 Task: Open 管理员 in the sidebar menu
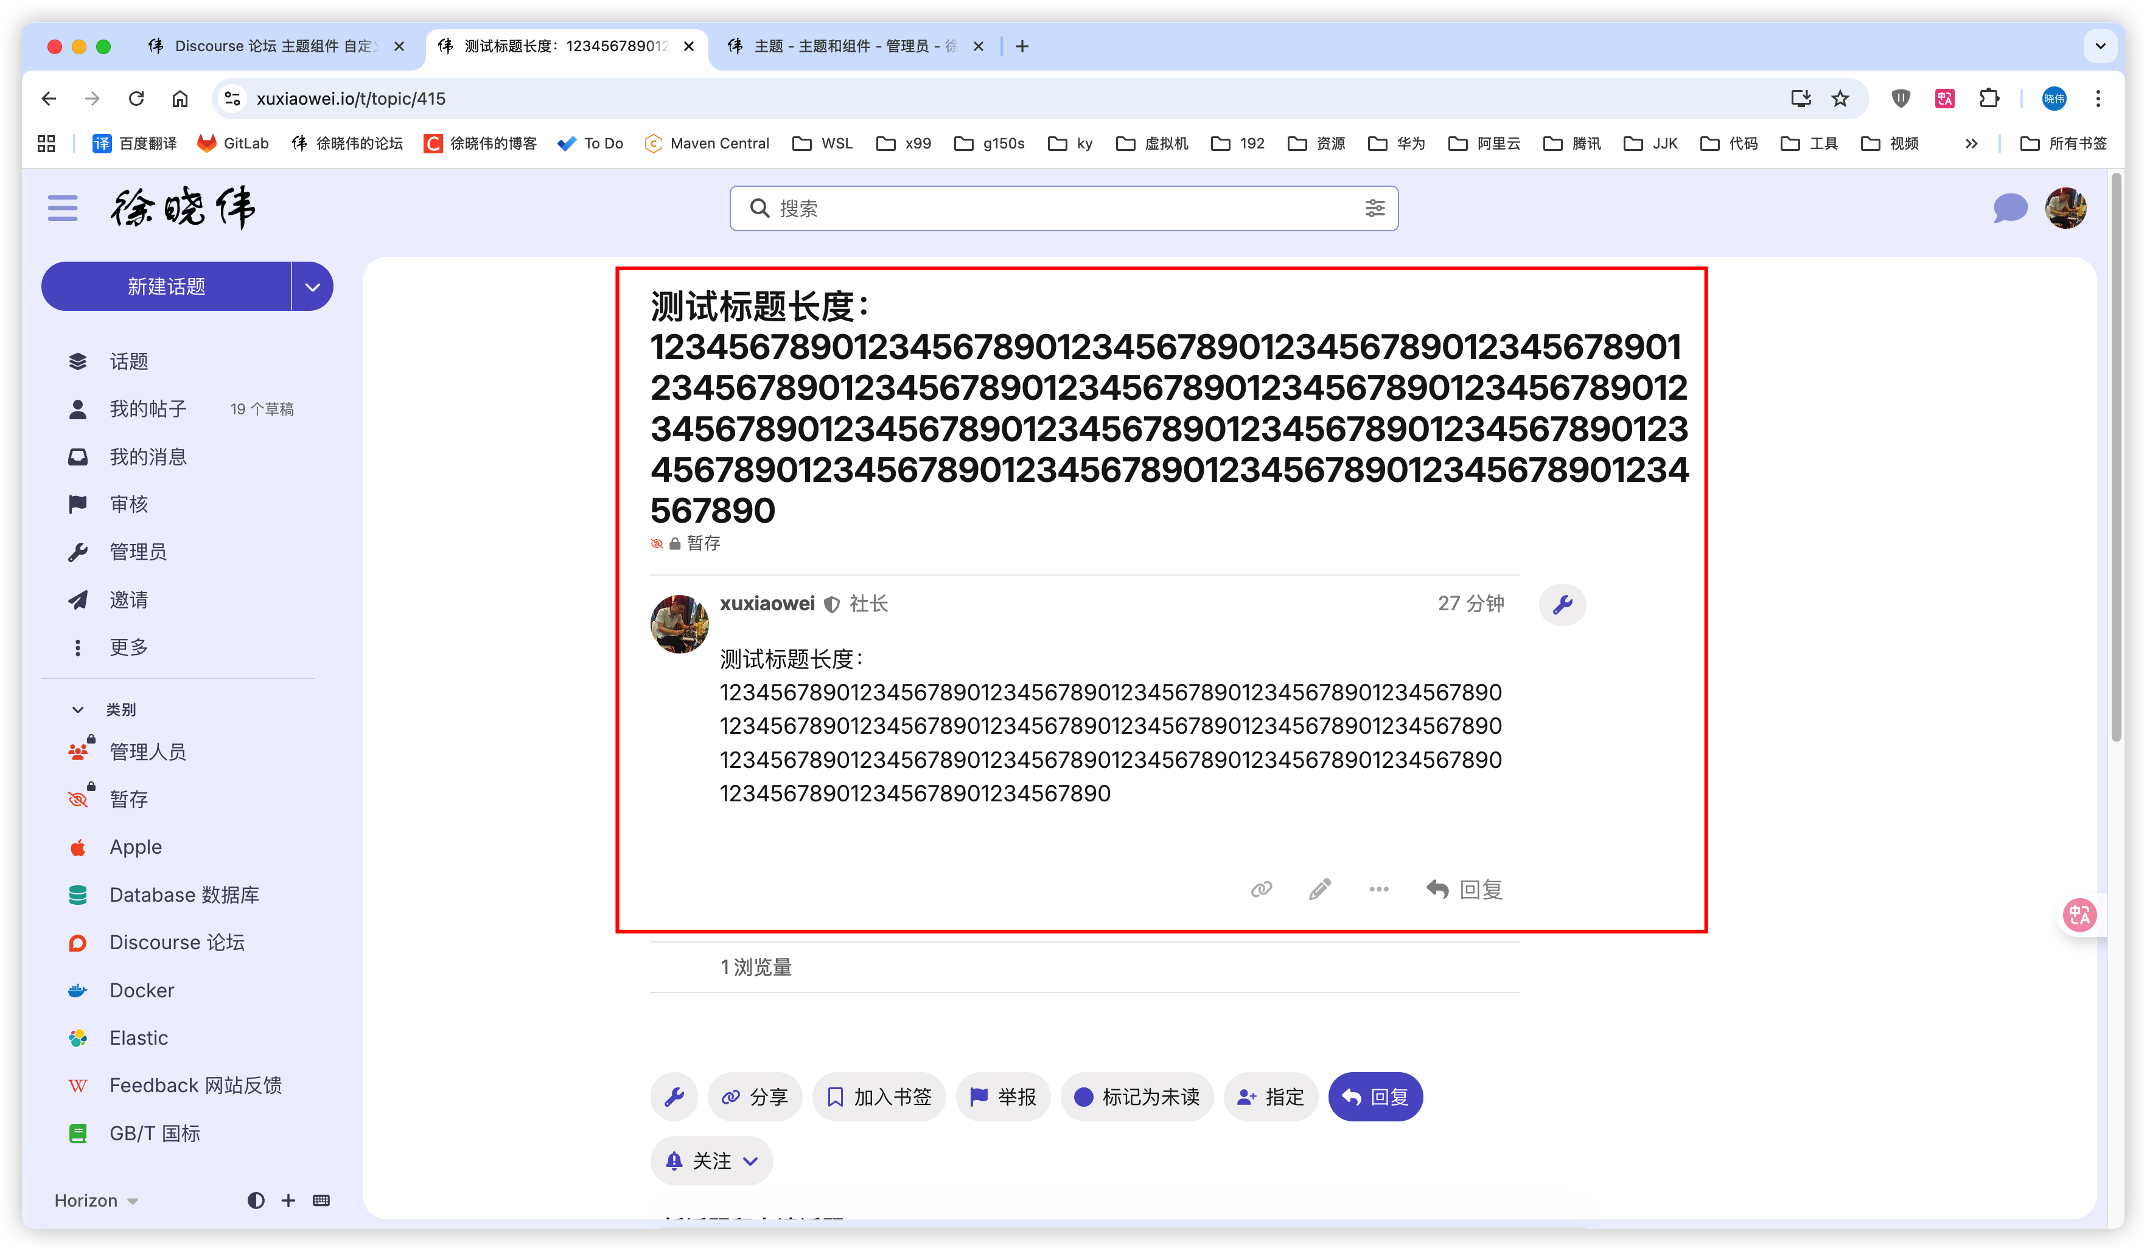click(138, 552)
